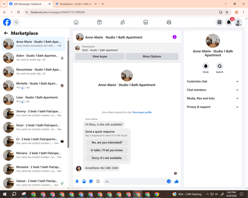
Task: Open Windows taskbar search
Action: (14, 194)
